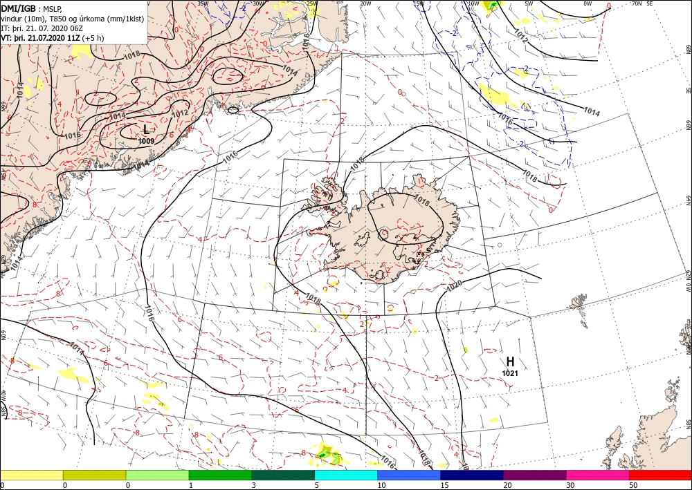Click the '1009' low pressure value

pyautogui.click(x=146, y=142)
